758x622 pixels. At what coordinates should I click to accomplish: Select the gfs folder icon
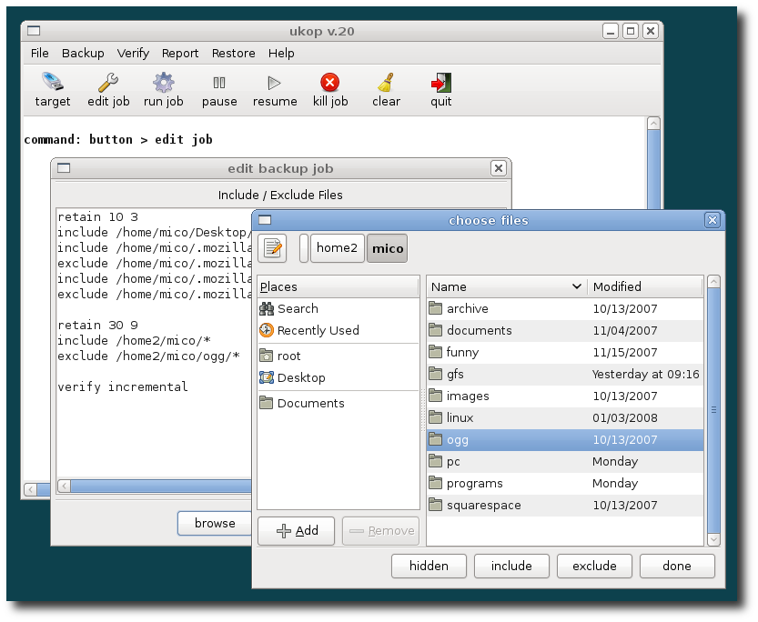[x=436, y=374]
